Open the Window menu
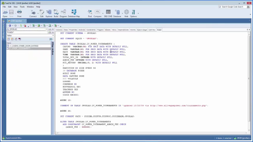This screenshot has height=142, width=253. click(x=30, y=7)
